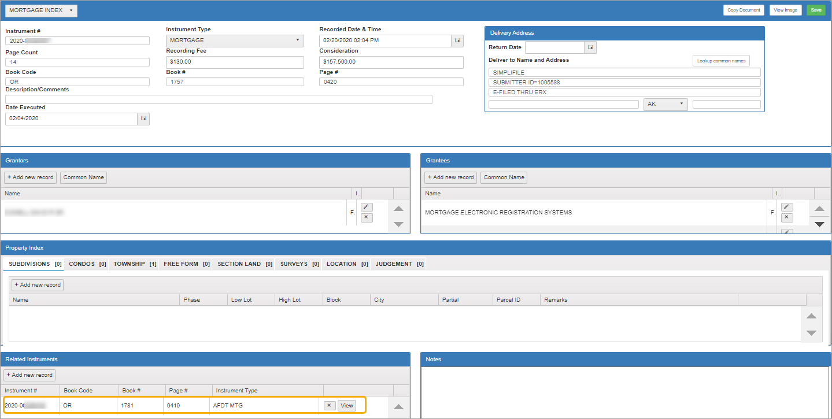Expand the MORTGAGE INDEX dropdown
Viewport: 832px width, 419px height.
[40, 10]
